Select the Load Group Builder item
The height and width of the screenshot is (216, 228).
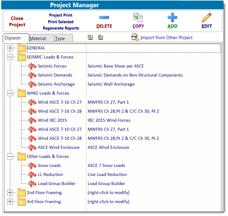point(57,183)
